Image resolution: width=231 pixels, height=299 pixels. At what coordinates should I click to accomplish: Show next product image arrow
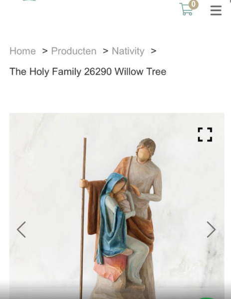(x=212, y=229)
